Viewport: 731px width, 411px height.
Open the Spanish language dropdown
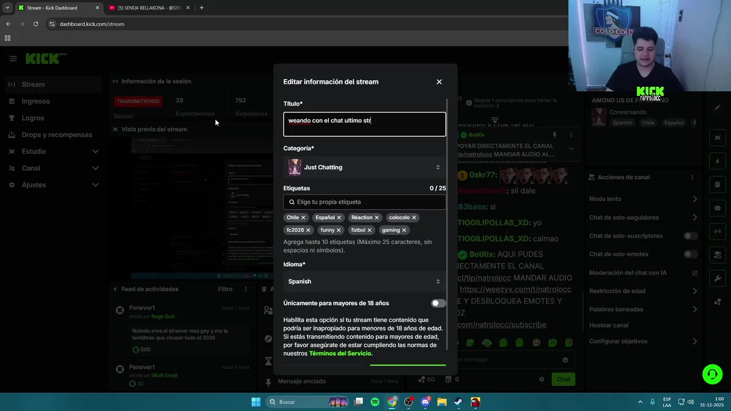pos(364,281)
